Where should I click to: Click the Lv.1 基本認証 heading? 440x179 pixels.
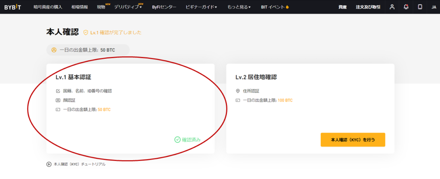click(73, 77)
